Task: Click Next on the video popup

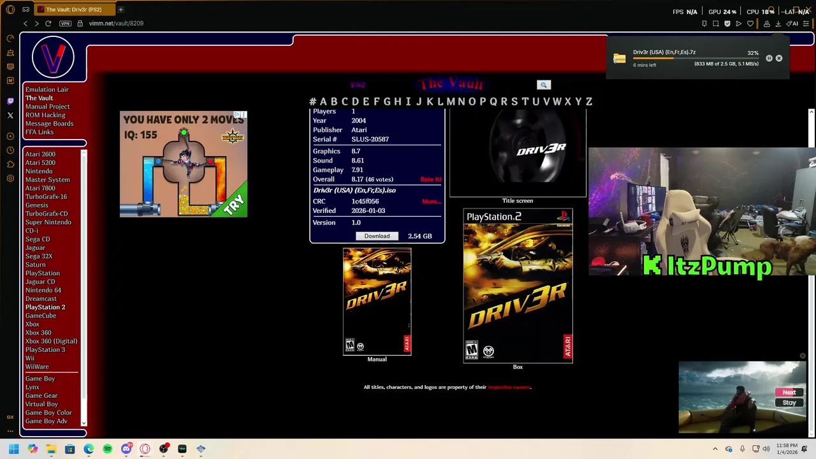Action: click(x=789, y=393)
